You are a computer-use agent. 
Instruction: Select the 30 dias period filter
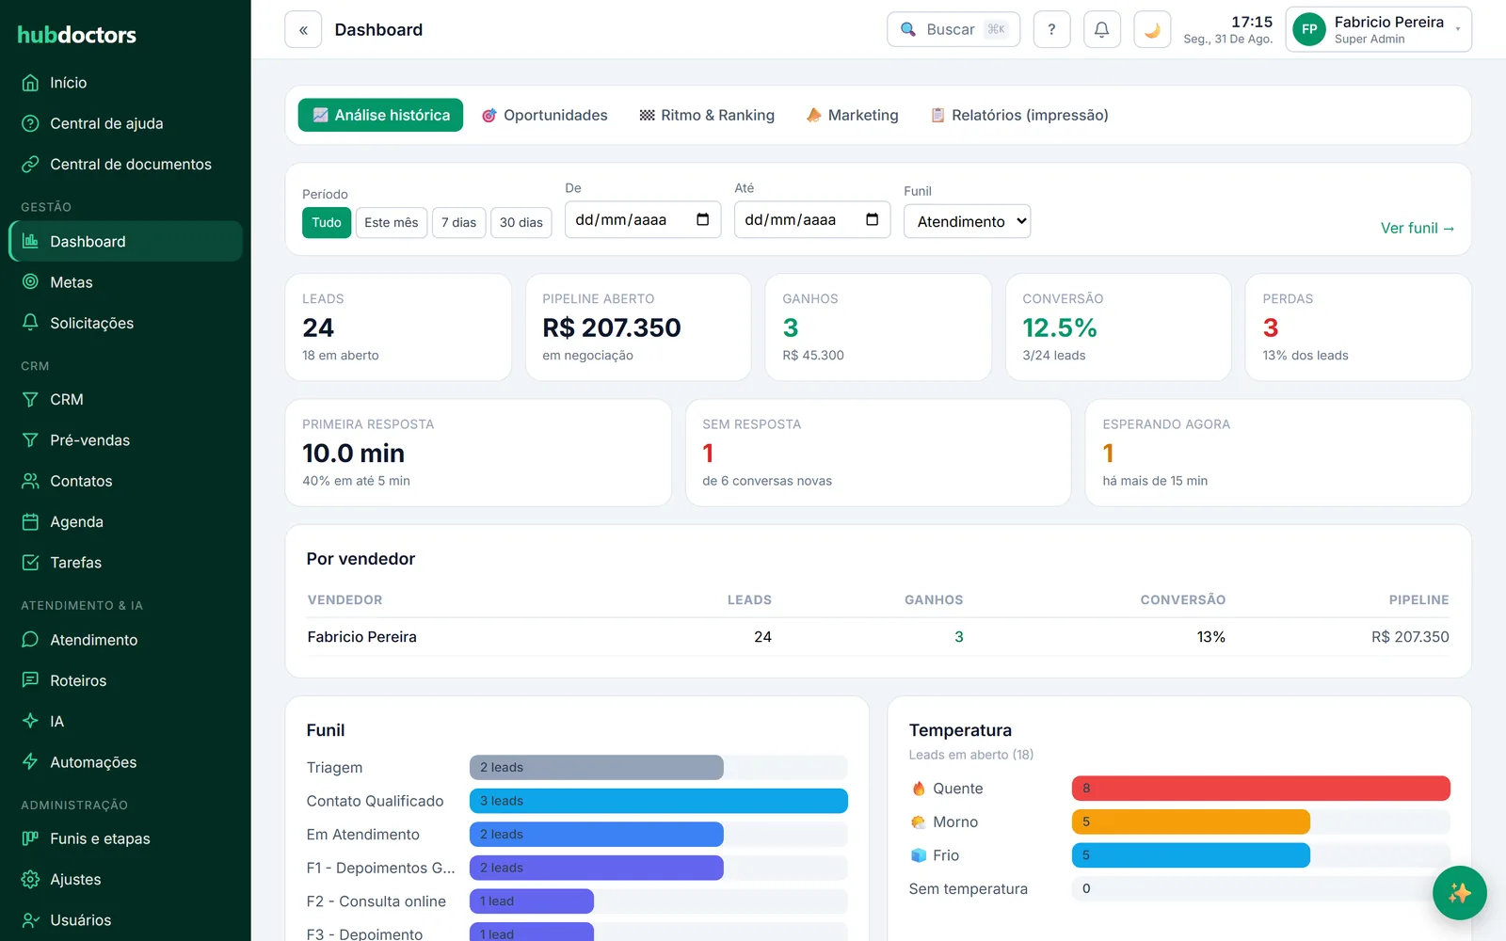[x=521, y=223]
